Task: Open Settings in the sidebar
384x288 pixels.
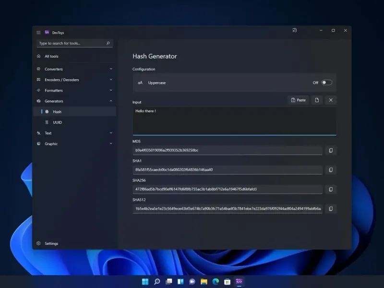Action: click(51, 243)
